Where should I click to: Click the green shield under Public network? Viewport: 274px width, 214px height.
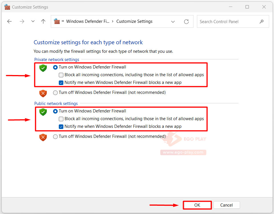click(43, 112)
